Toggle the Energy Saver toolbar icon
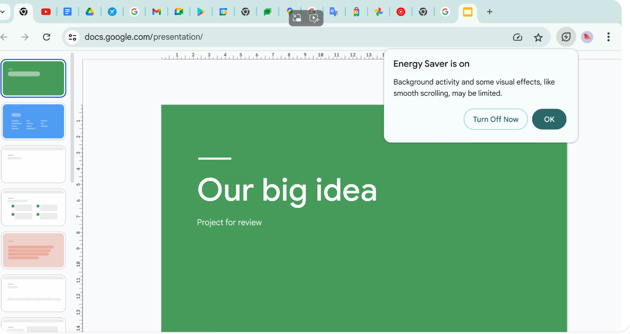 pyautogui.click(x=566, y=37)
